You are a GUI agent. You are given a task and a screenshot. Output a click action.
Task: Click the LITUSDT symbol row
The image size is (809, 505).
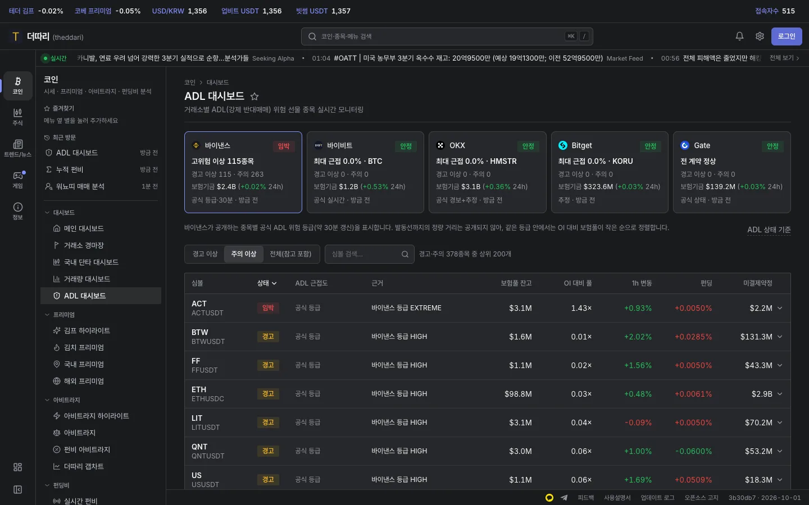pos(488,423)
